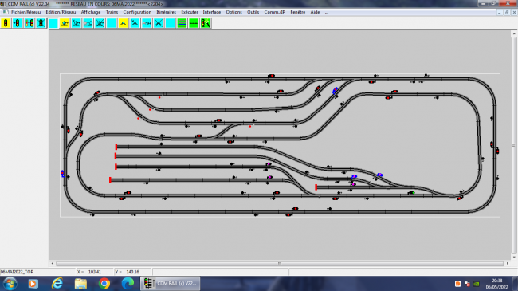This screenshot has height=291, width=518.
Task: Open the Fichier/Réseau menu
Action: pyautogui.click(x=26, y=12)
